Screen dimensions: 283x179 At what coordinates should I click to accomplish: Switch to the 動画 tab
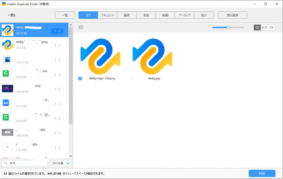coord(165,15)
